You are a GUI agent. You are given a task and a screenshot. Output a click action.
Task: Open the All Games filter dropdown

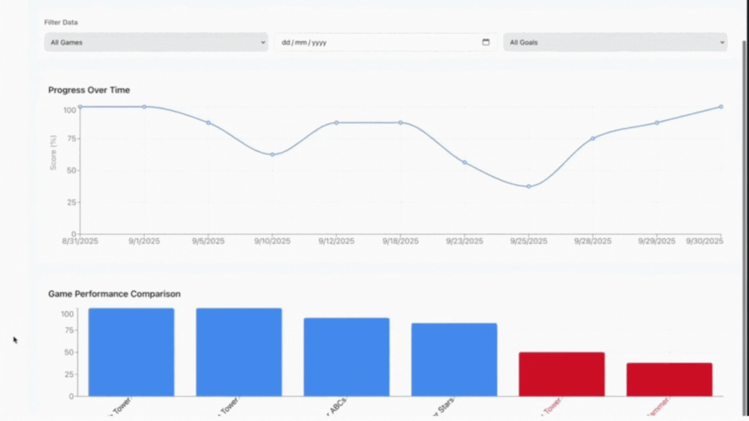[156, 42]
